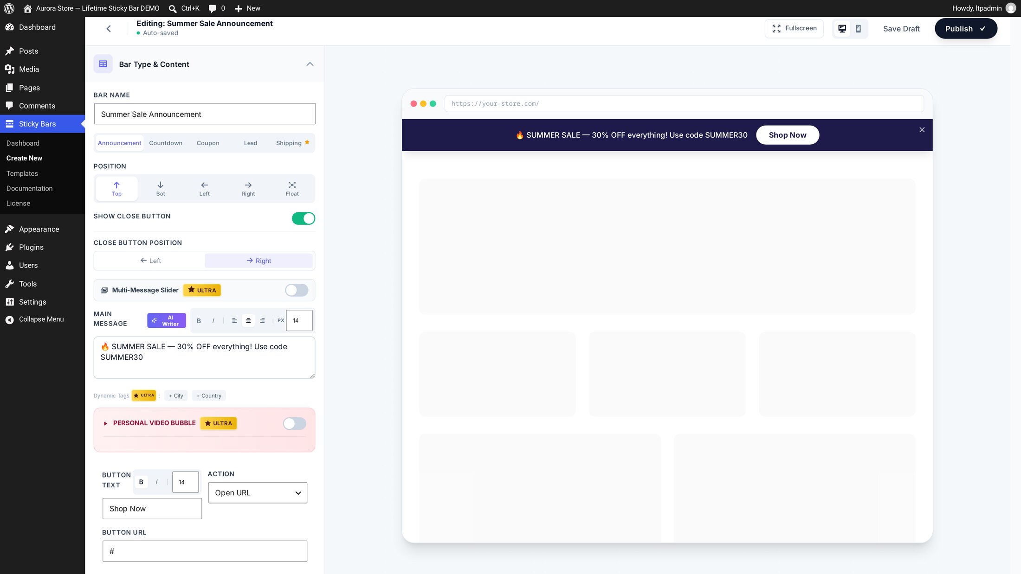Set close button position to Right
The image size is (1021, 574).
coord(258,261)
